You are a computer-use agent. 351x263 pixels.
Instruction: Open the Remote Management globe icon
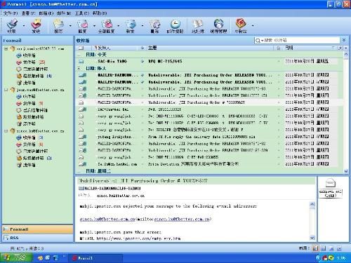(x=218, y=25)
